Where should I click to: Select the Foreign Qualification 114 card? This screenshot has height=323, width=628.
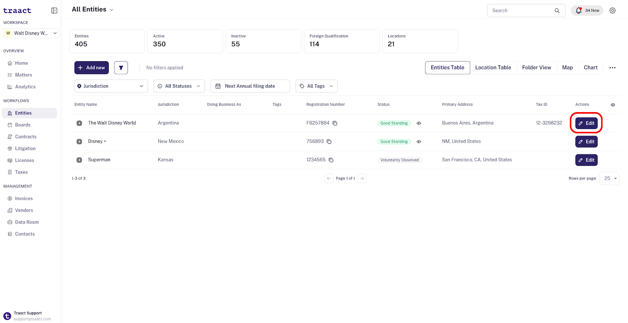pos(341,41)
